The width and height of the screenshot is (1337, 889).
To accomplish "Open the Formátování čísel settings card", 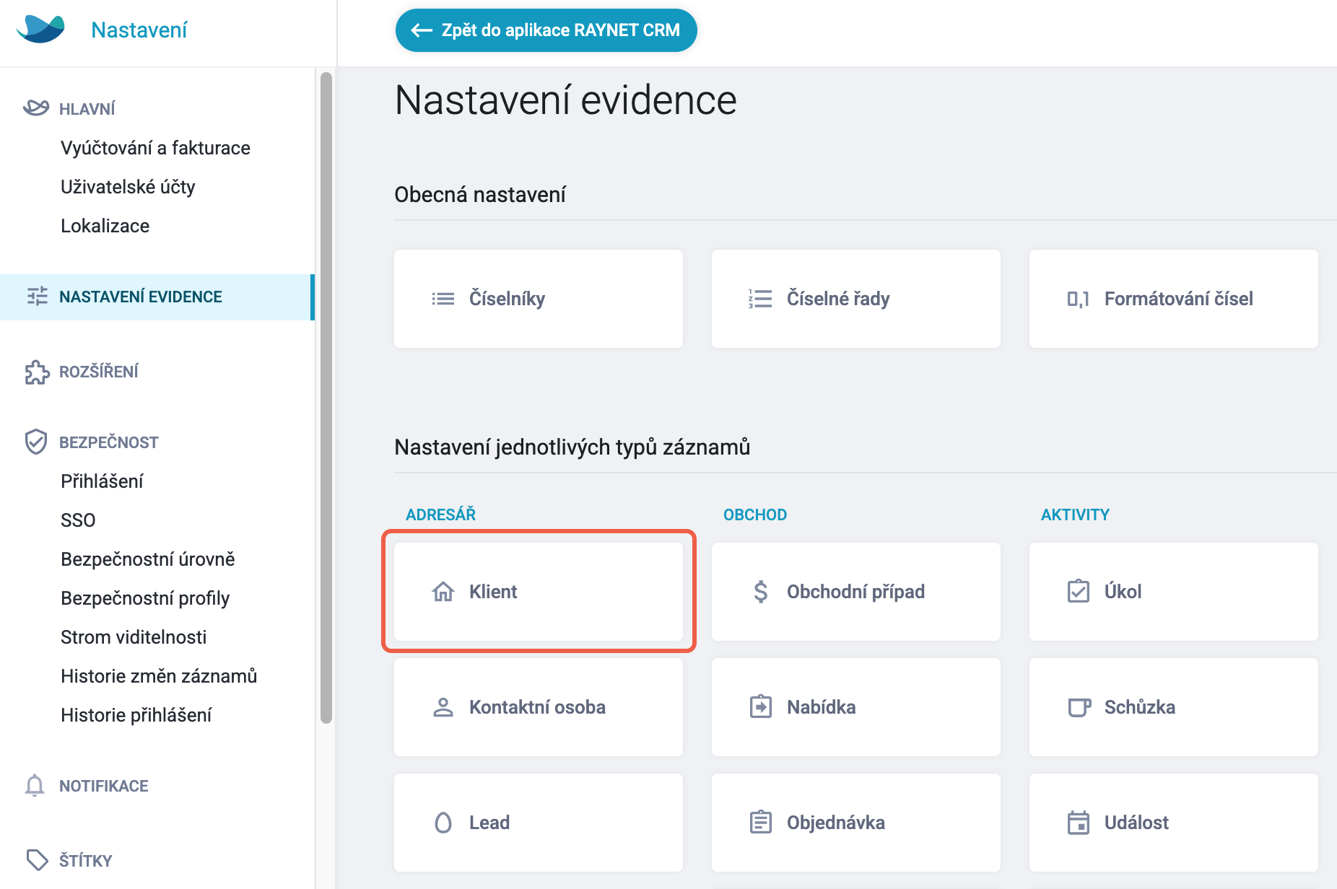I will (x=1174, y=299).
